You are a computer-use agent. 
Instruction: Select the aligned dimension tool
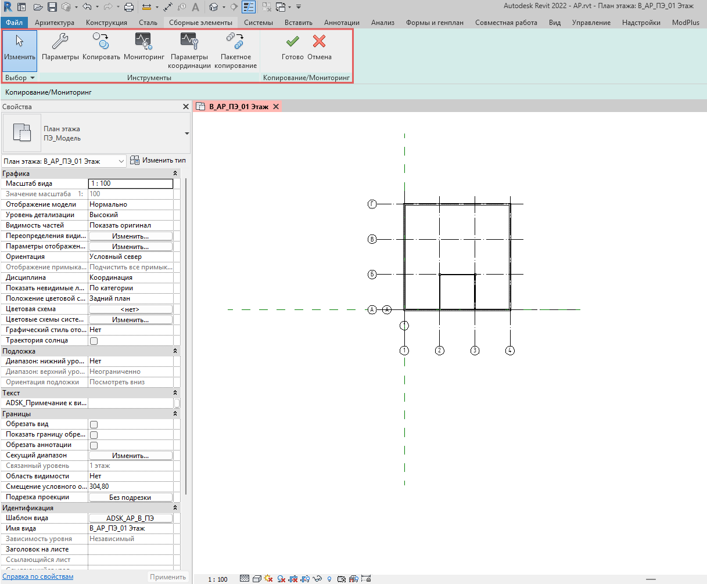point(168,7)
